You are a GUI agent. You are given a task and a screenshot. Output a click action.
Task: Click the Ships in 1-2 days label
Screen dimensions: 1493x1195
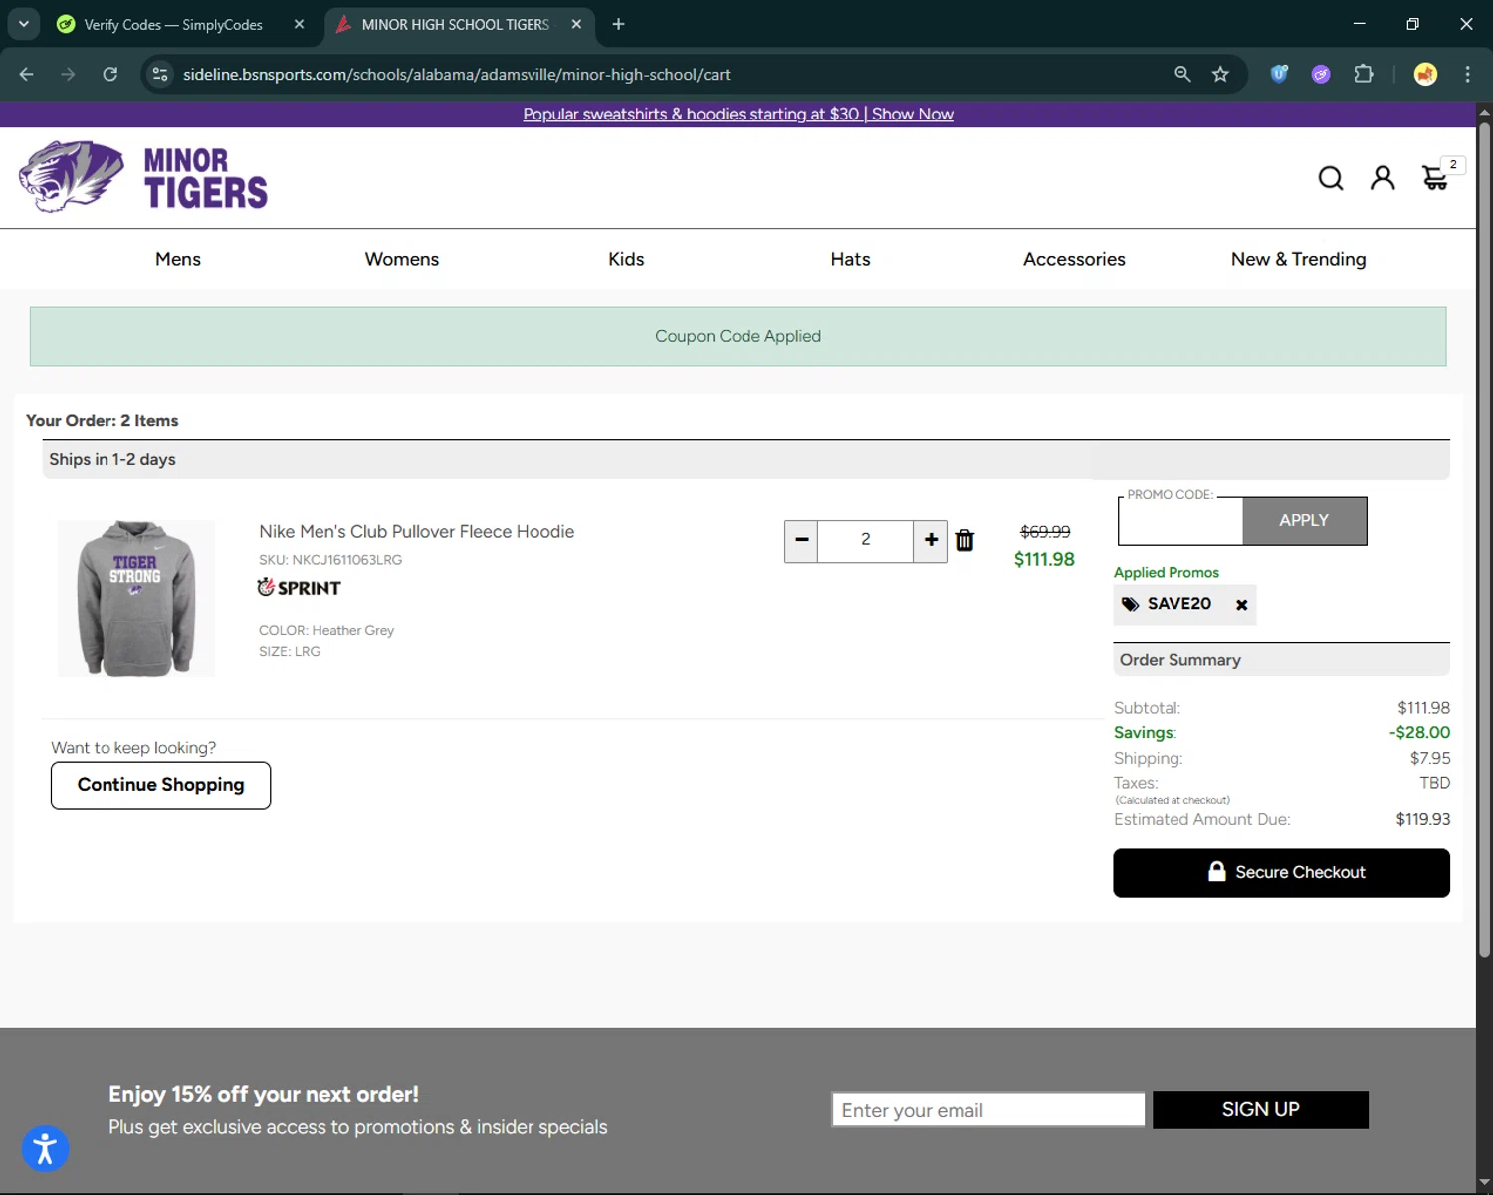[x=112, y=460]
